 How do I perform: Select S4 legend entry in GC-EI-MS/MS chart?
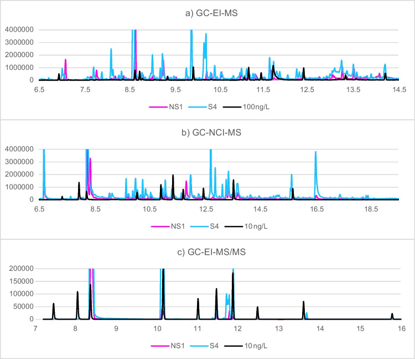pos(204,346)
